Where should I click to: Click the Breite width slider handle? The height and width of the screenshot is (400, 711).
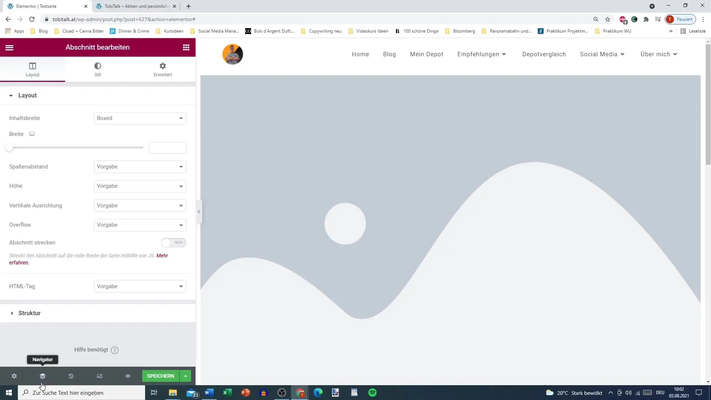[9, 148]
